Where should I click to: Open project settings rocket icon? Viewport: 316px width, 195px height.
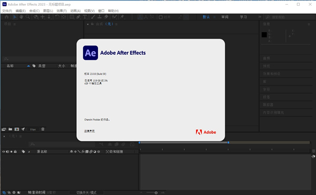[23, 129]
